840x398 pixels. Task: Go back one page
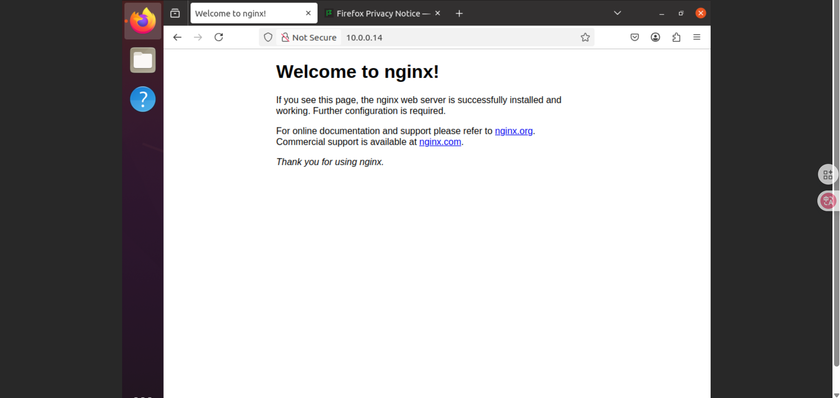coord(177,37)
